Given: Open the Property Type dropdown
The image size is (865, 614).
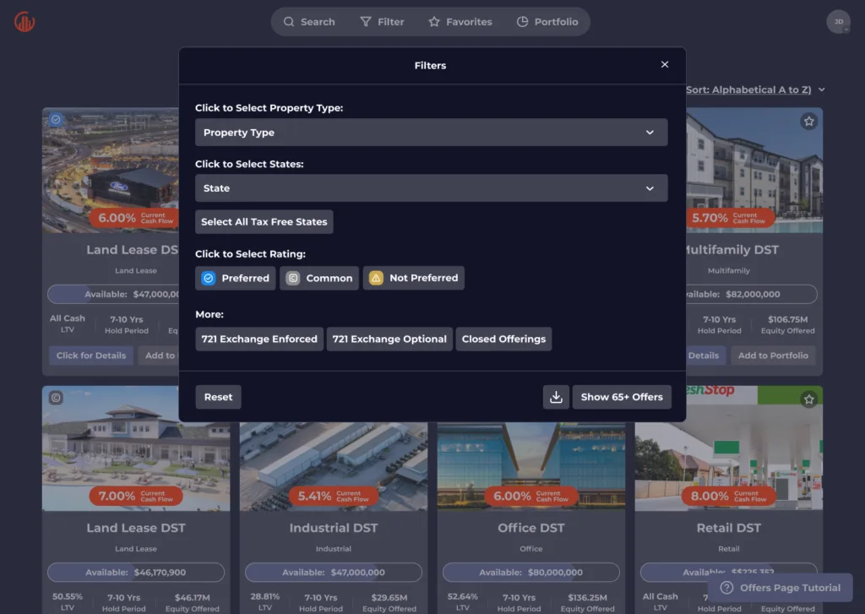Looking at the screenshot, I should (x=432, y=133).
